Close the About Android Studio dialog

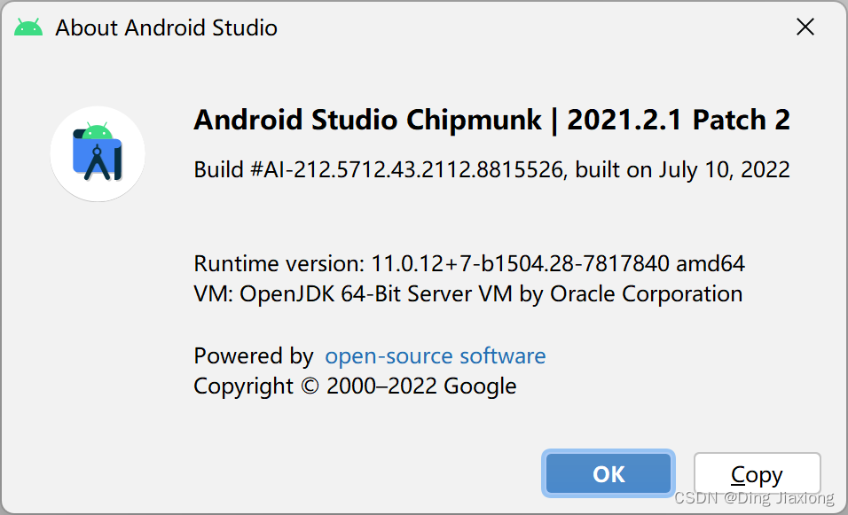point(805,27)
